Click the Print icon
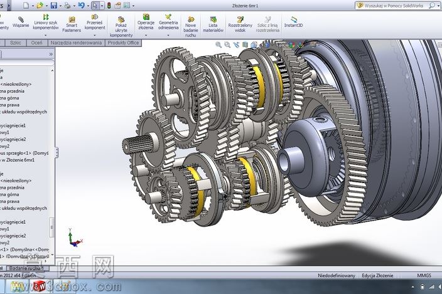 click(67, 6)
